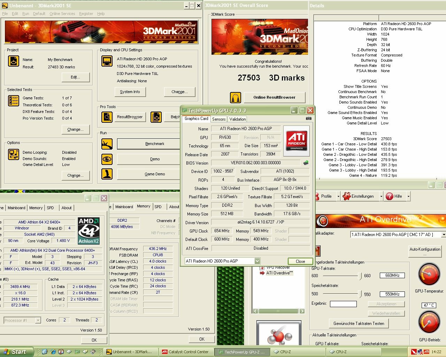This screenshot has height=357, width=446.
Task: Click the ResultBrowser button in Pro Tools
Action: pos(130,117)
